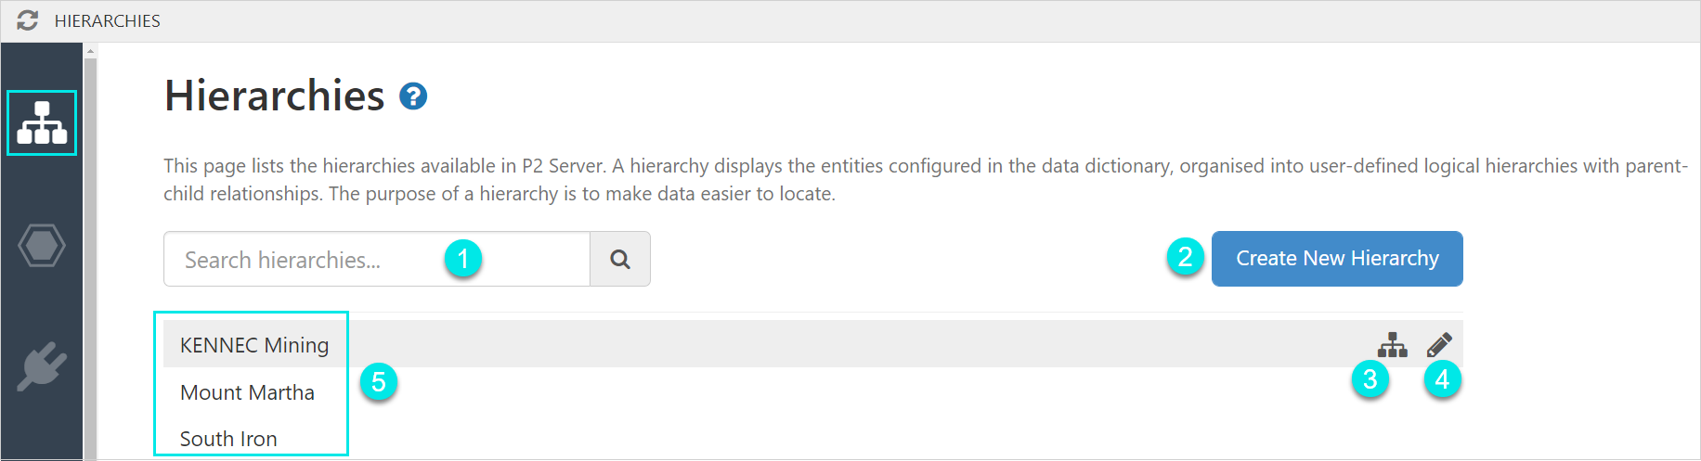
Task: Click the large Hierarchies page heading
Action: (x=274, y=96)
